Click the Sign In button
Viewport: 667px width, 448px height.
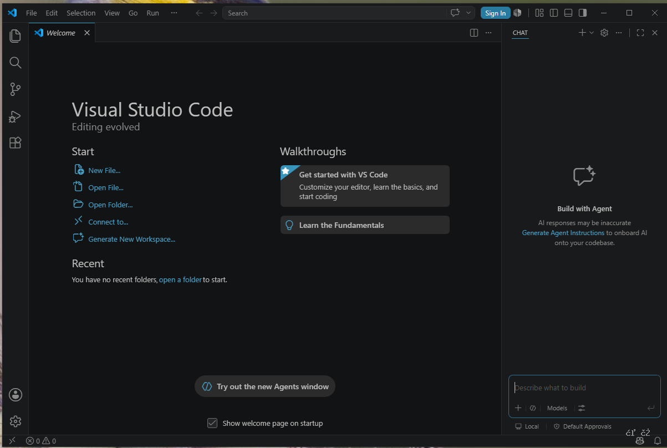(495, 13)
